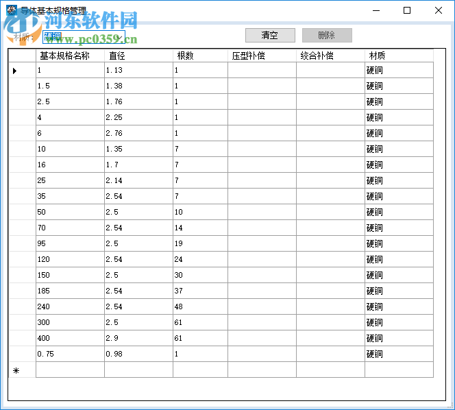The width and height of the screenshot is (455, 410).
Task: Click the empty name cell in the new row
Action: point(70,370)
